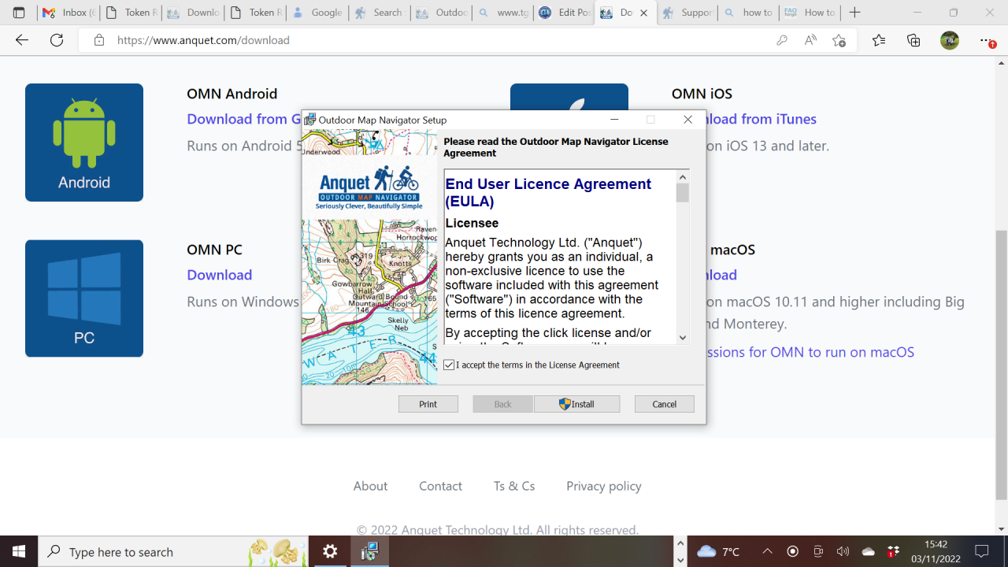
Task: Click the Android icon tile
Action: (x=83, y=142)
